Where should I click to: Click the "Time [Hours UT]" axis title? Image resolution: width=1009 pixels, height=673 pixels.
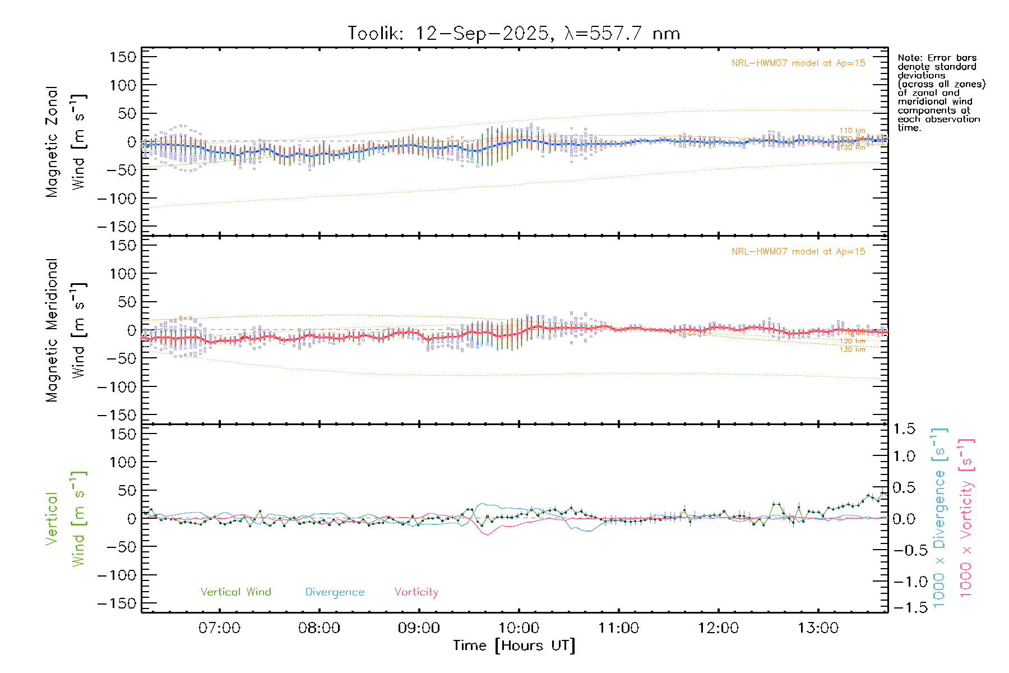coord(514,646)
